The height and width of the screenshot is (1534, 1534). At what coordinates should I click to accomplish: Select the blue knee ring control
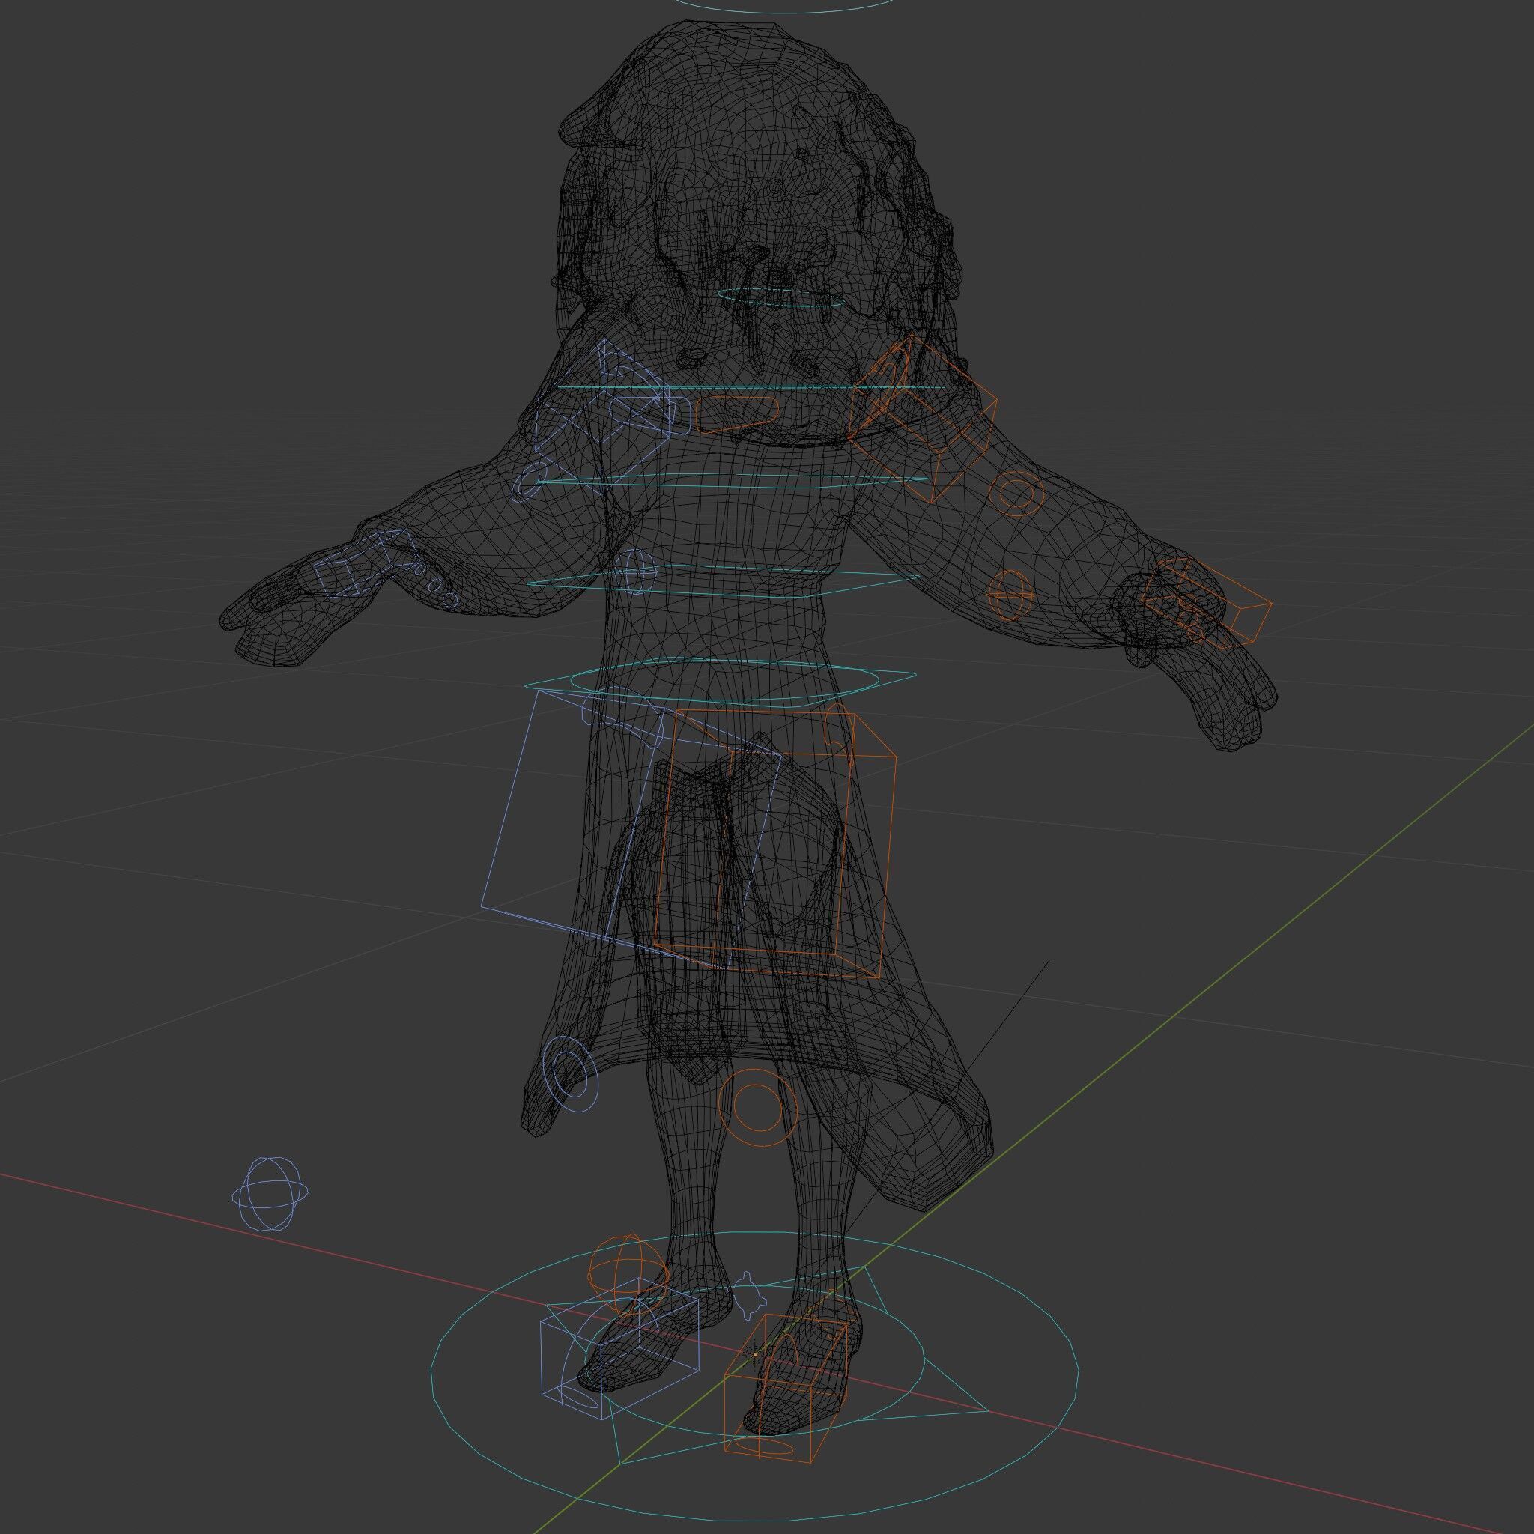[571, 1073]
